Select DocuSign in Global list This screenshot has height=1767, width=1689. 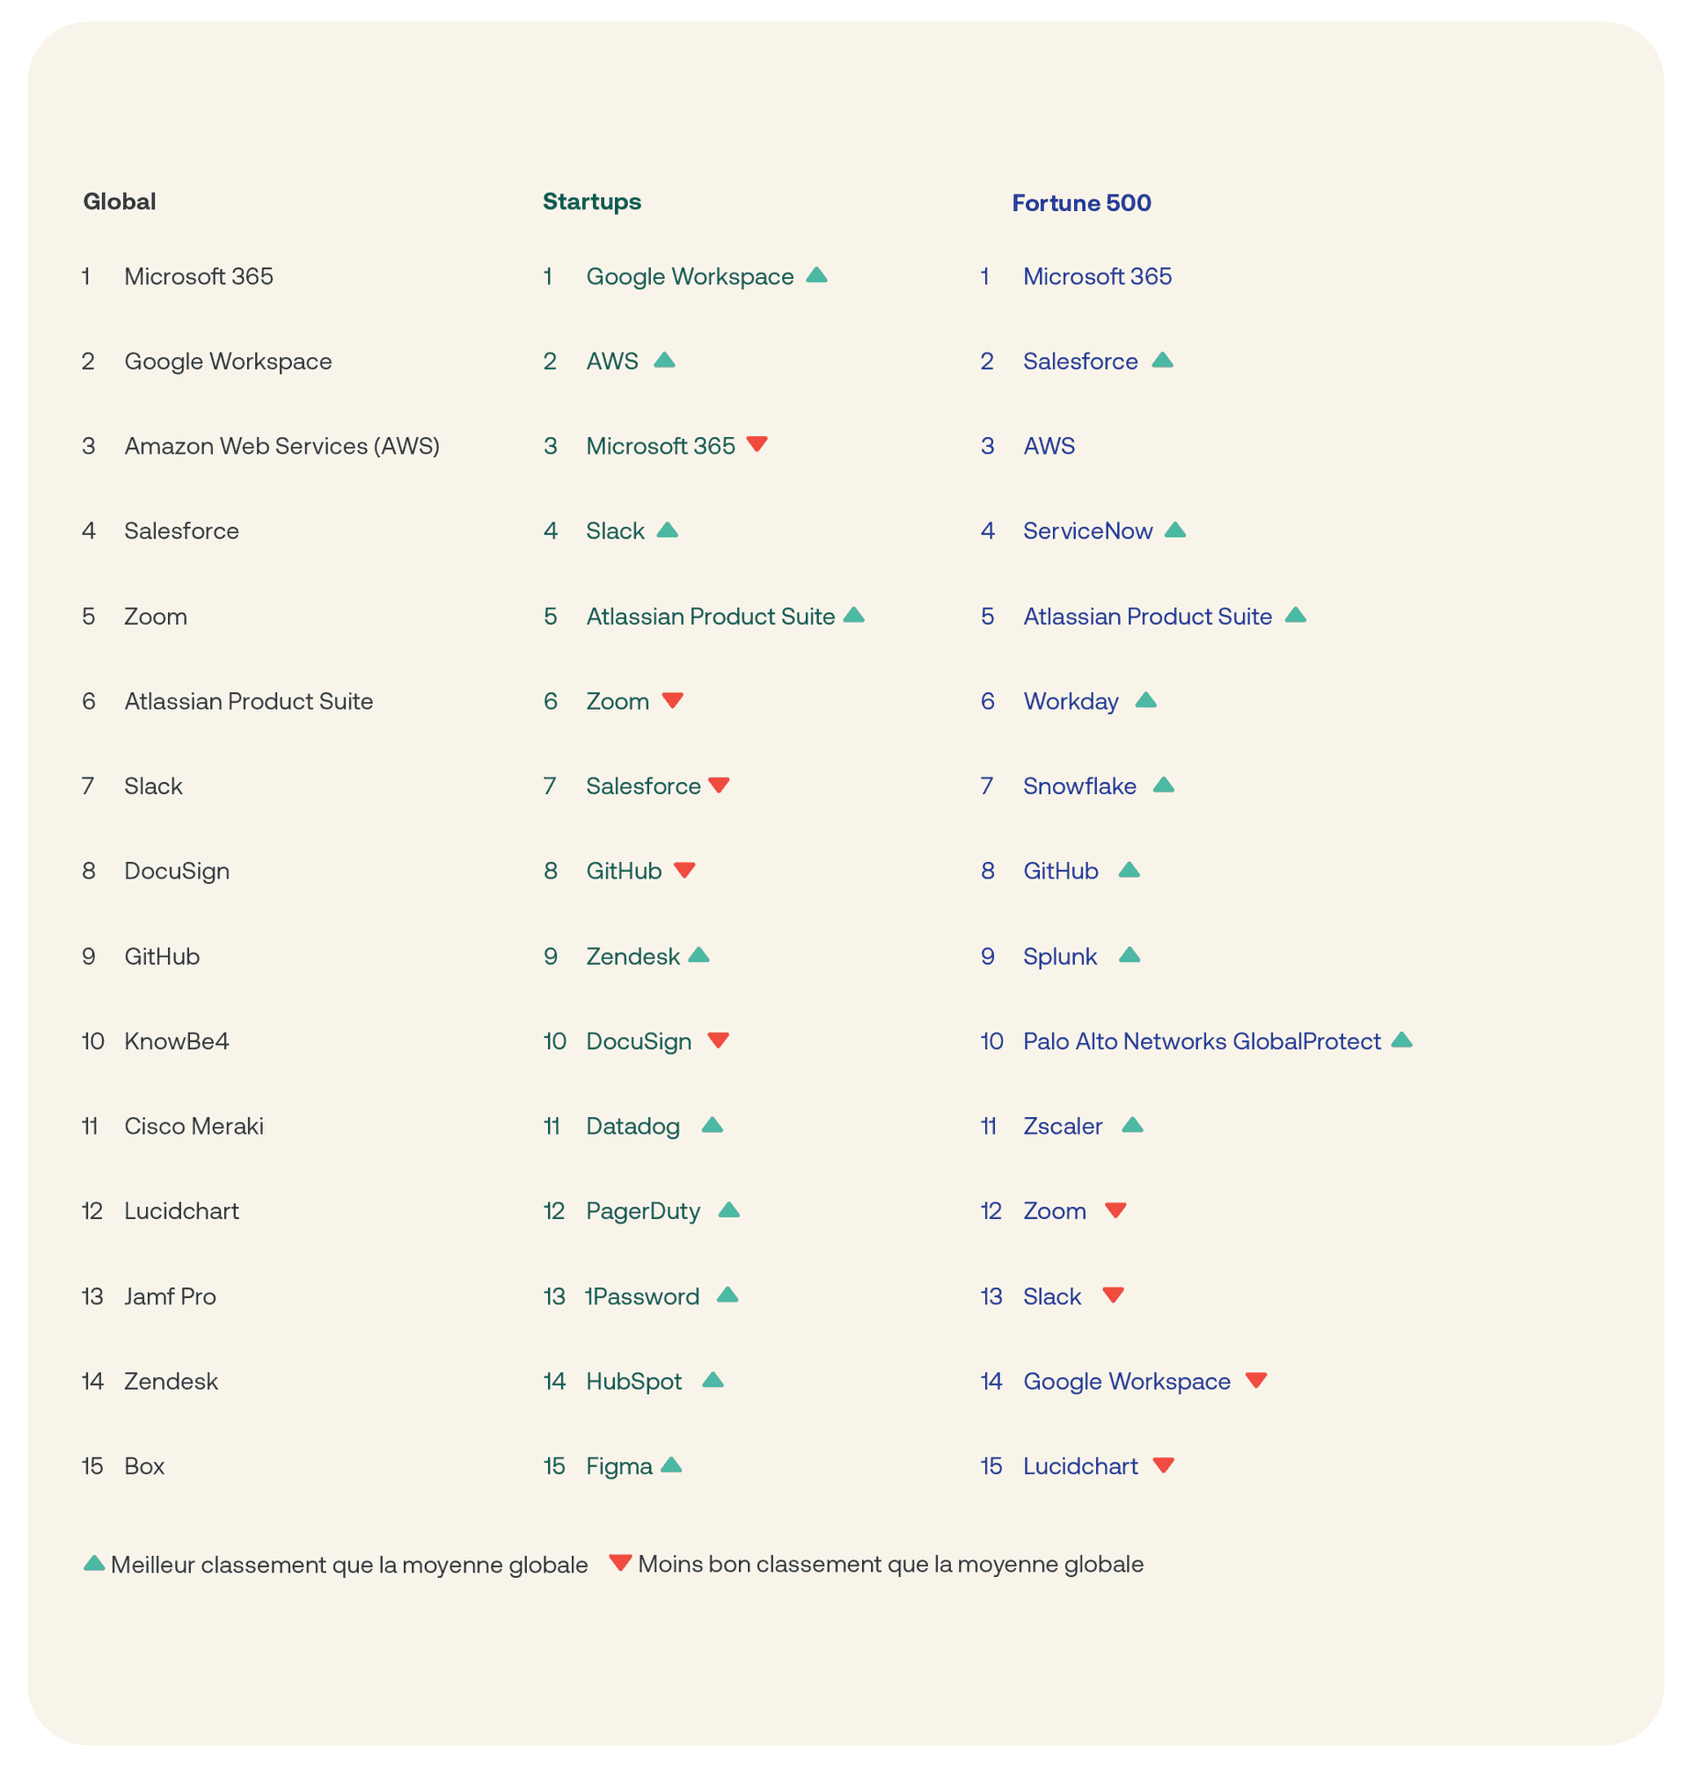click(177, 871)
